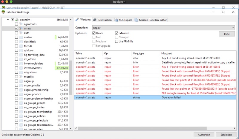This screenshot has width=239, height=139.
Task: Click the Text suchen search icon
Action: [x=95, y=20]
